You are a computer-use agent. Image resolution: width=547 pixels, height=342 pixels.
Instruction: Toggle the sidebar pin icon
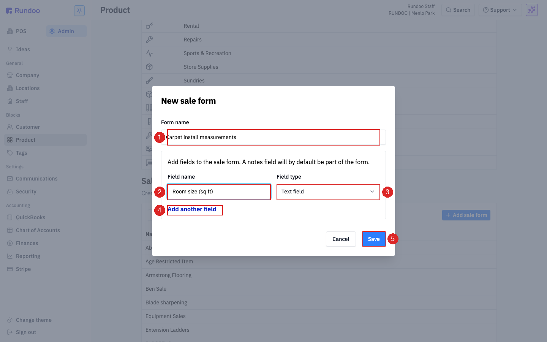click(79, 11)
